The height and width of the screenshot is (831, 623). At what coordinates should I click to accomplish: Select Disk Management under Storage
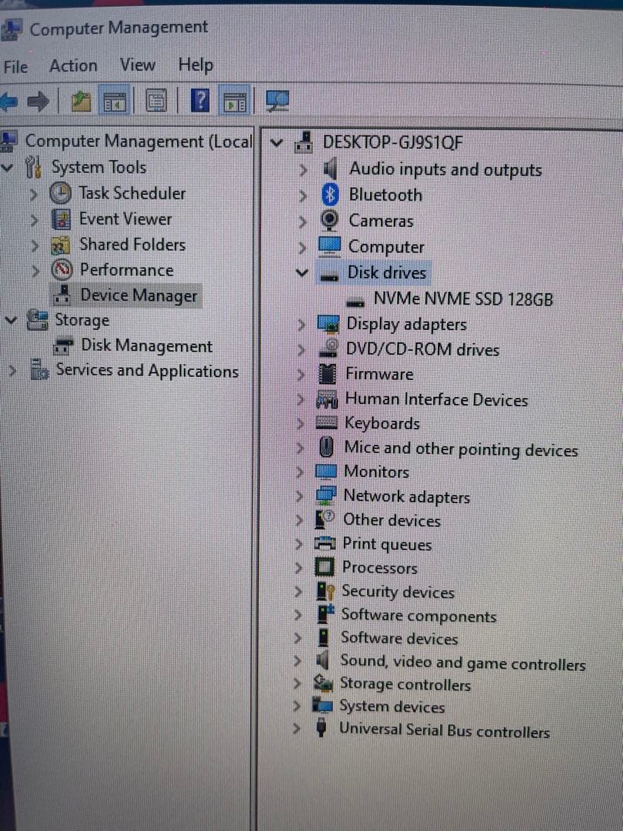click(146, 346)
